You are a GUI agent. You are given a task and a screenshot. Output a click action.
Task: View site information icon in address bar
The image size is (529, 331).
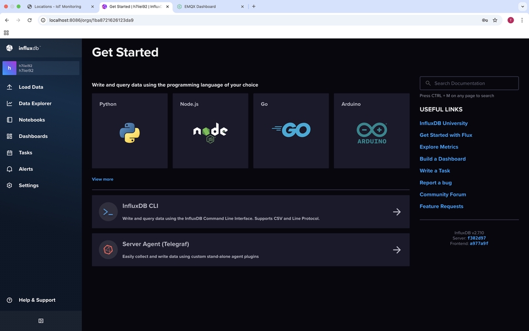[x=43, y=20]
